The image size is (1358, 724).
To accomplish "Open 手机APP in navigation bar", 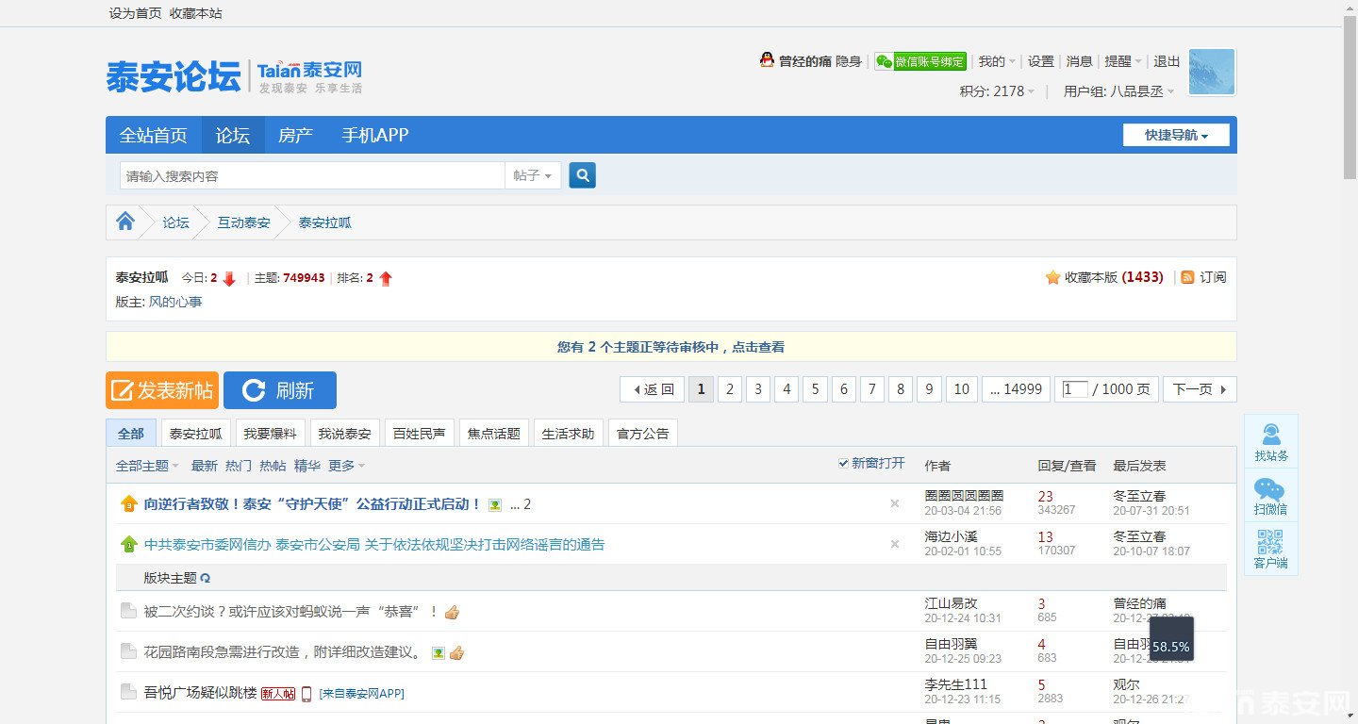I will (374, 135).
